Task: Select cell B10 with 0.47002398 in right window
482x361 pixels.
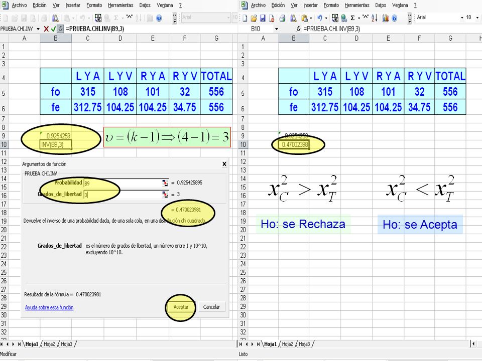Action: click(294, 144)
